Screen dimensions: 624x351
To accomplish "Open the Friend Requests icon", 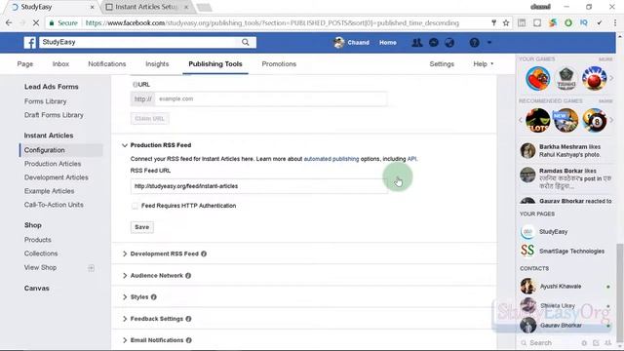I will click(416, 43).
